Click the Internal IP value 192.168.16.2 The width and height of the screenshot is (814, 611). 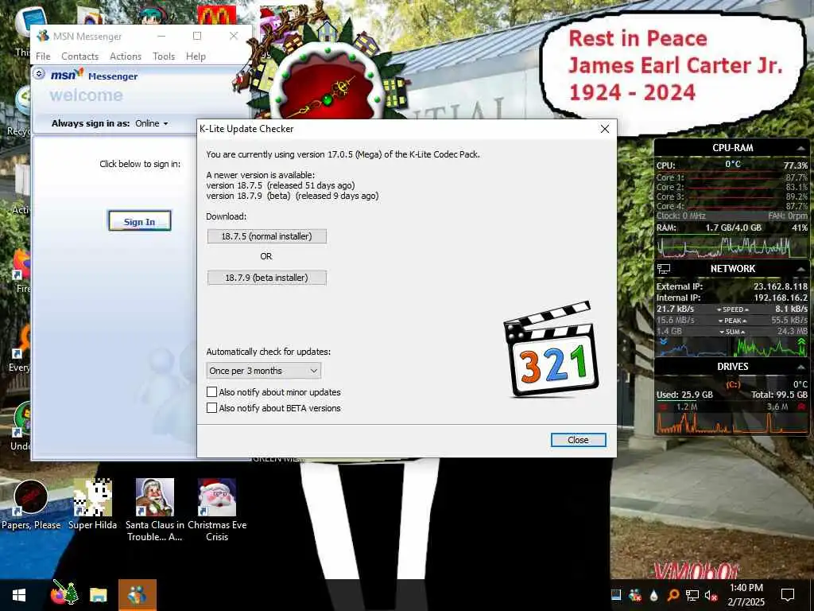click(x=781, y=298)
